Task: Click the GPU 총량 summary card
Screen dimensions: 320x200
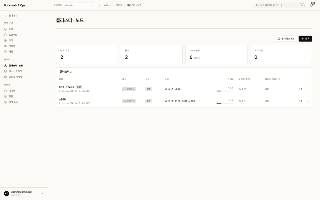Action: point(216,54)
